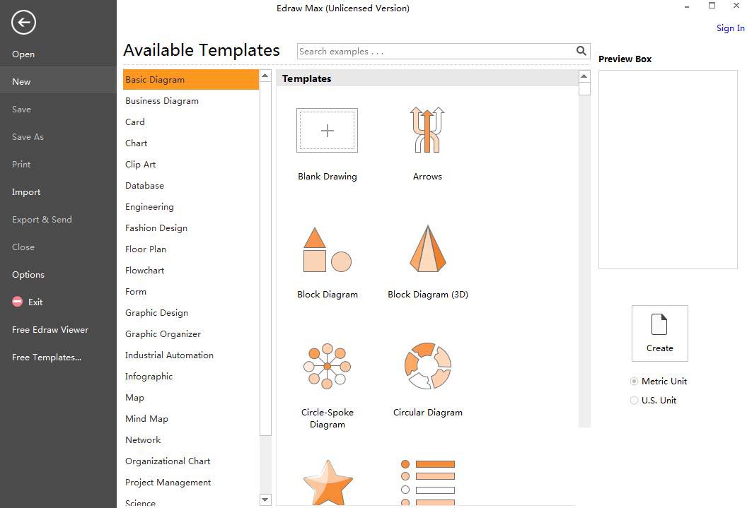This screenshot has height=508, width=747.
Task: Choose the Organizational Chart category
Action: click(168, 461)
